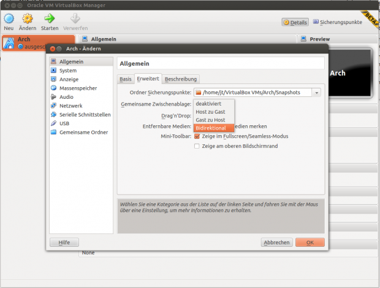Viewport: 380px width, 288px height.
Task: Open the System category in sidebar
Action: point(67,71)
